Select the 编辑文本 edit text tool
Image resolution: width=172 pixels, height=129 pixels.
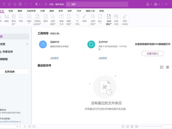[x=62, y=20]
